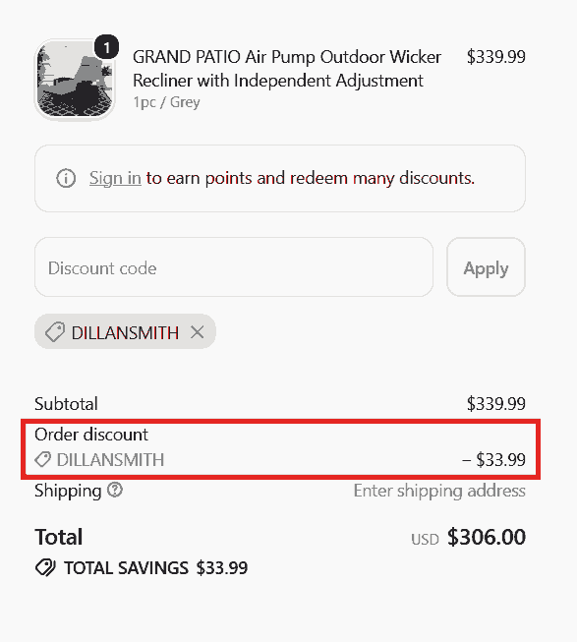This screenshot has height=642, width=577.
Task: Click the DILLANSMITH applied code chip
Action: click(125, 332)
